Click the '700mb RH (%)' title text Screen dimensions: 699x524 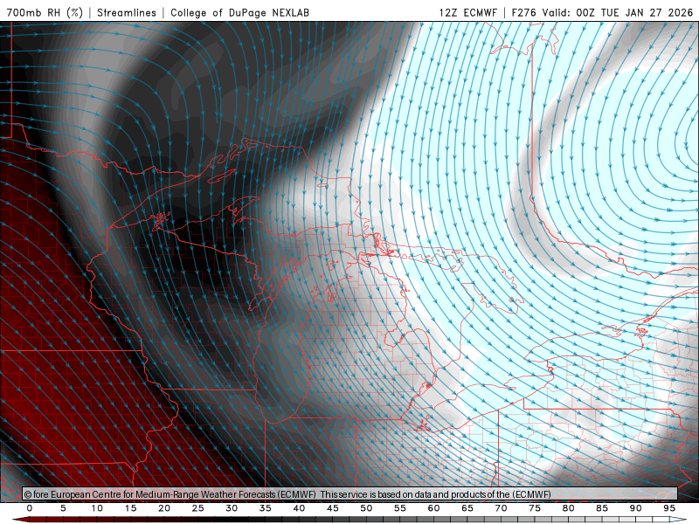click(x=45, y=12)
